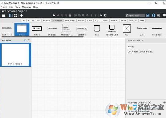Enter full screen presentation mode

click(164, 15)
